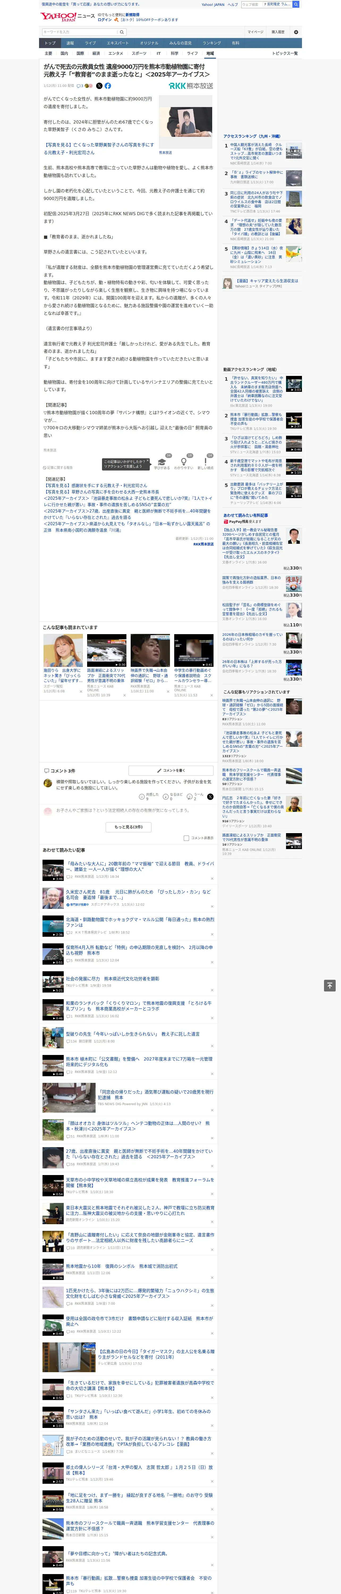
Task: Click RKK熊本放送 logo beside article
Action: coord(191,86)
